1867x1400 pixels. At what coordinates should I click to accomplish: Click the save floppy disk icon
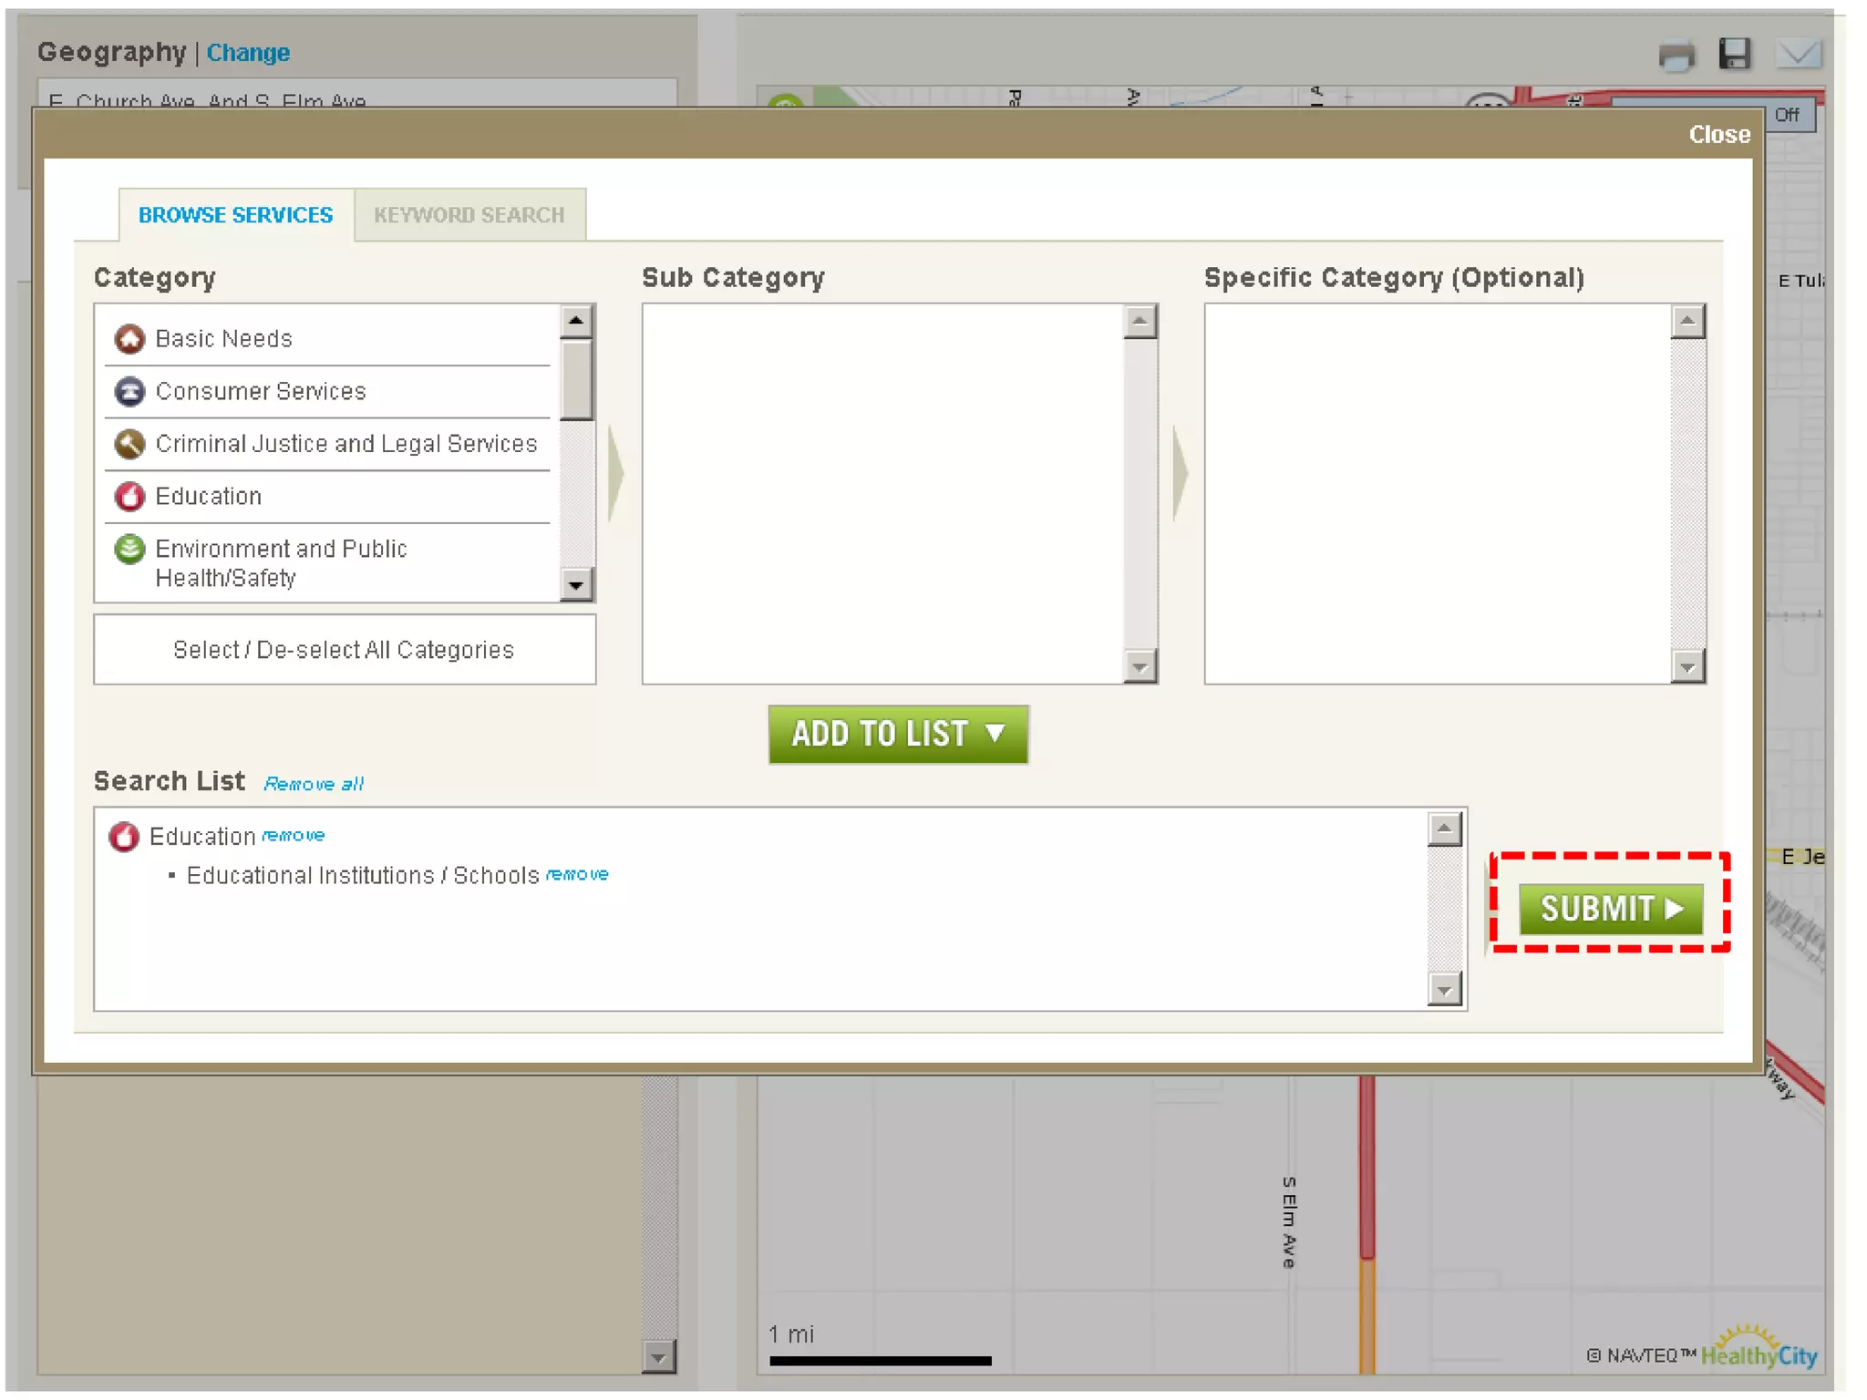click(x=1734, y=54)
